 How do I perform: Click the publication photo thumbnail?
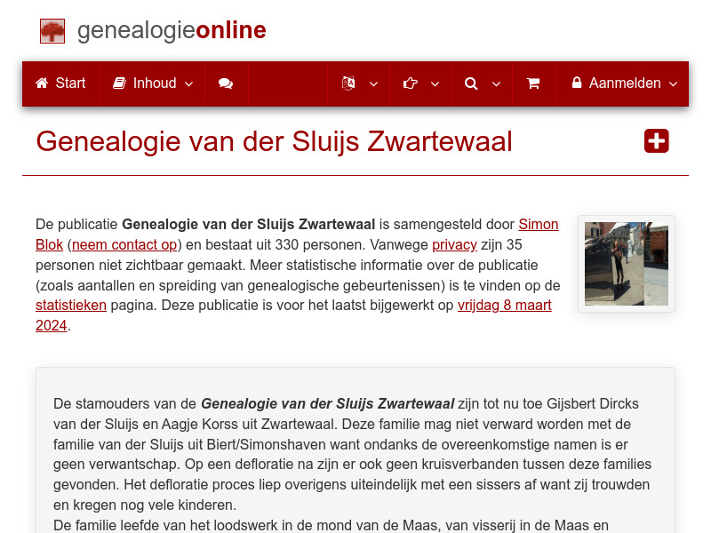pyautogui.click(x=626, y=263)
